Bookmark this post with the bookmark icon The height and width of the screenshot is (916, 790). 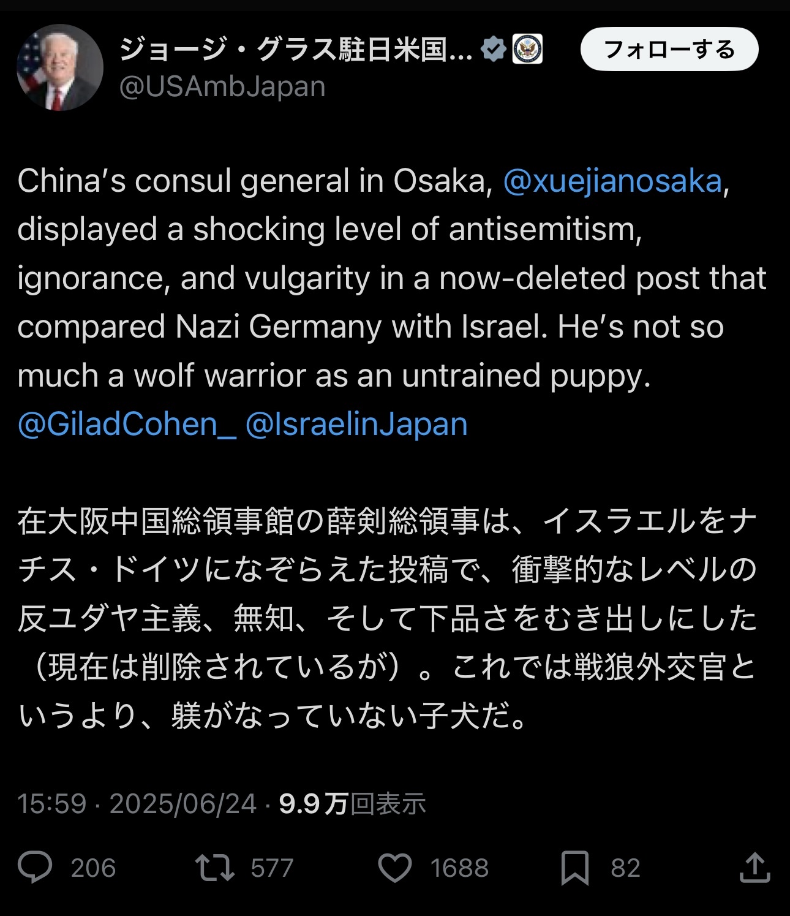[574, 868]
